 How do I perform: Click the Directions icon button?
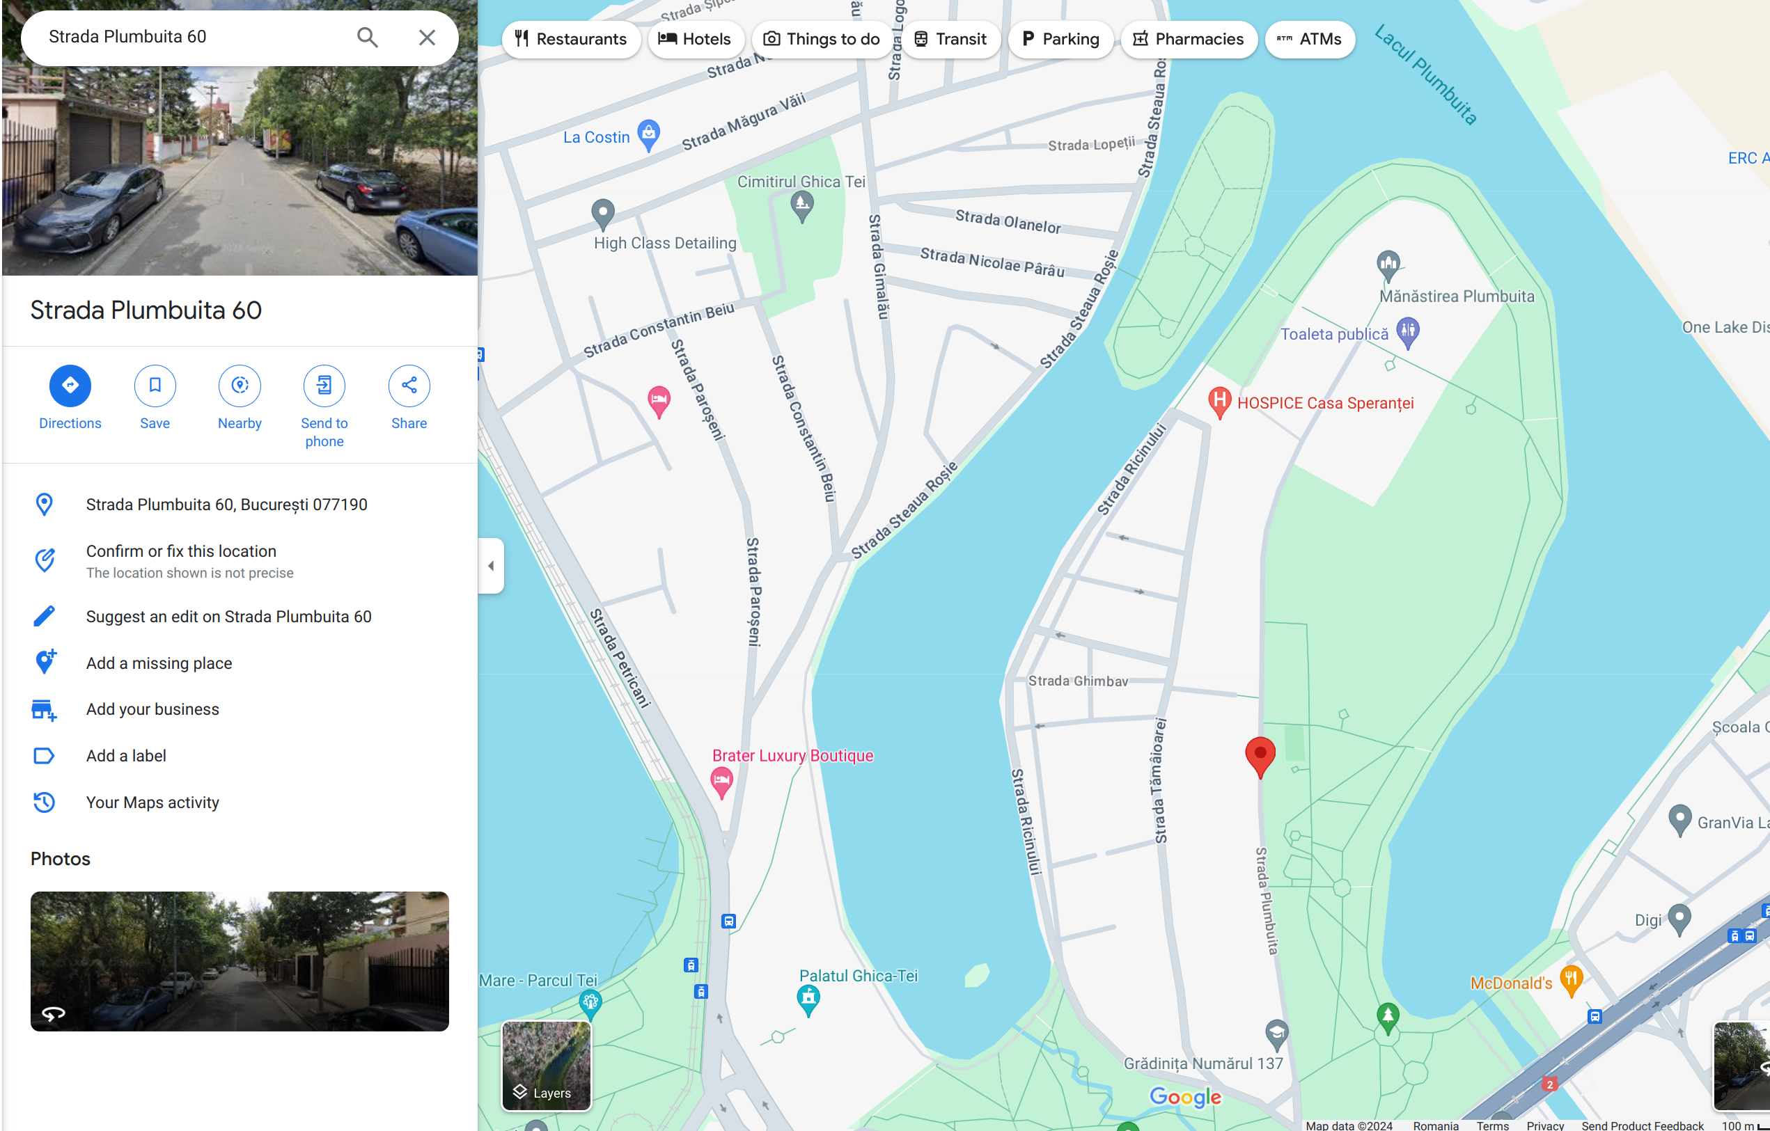[70, 385]
